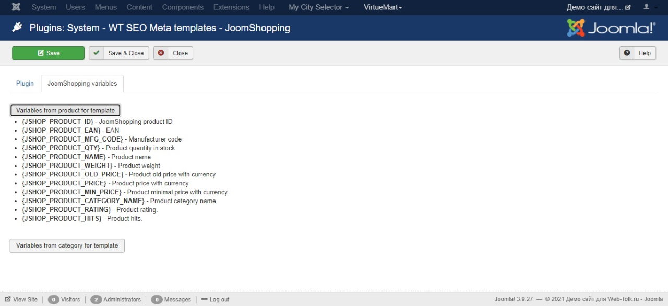Select the JoomShopping variables tab
Screen dimensions: 668x306
click(x=82, y=84)
